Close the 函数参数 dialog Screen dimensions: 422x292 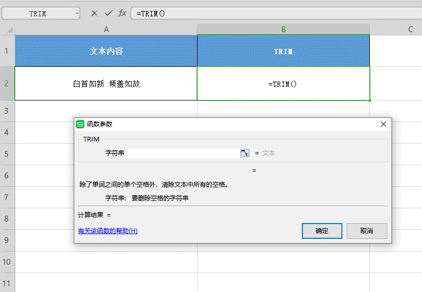pyautogui.click(x=384, y=124)
